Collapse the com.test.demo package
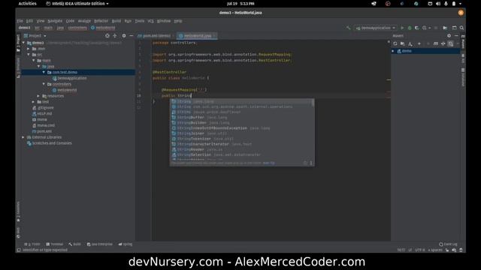Viewport: 481px width, 270px height. pos(44,72)
